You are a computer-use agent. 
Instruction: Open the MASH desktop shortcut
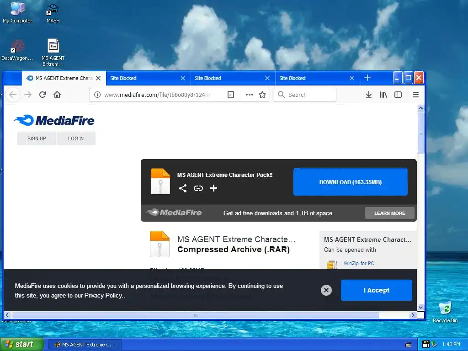click(x=53, y=13)
